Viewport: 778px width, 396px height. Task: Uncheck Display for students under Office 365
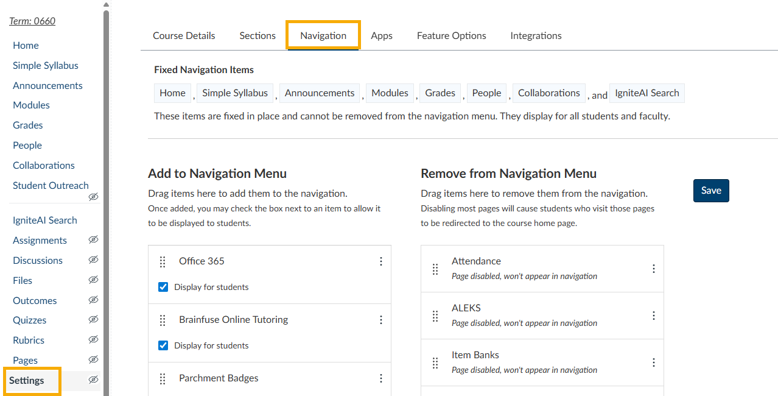click(x=163, y=287)
